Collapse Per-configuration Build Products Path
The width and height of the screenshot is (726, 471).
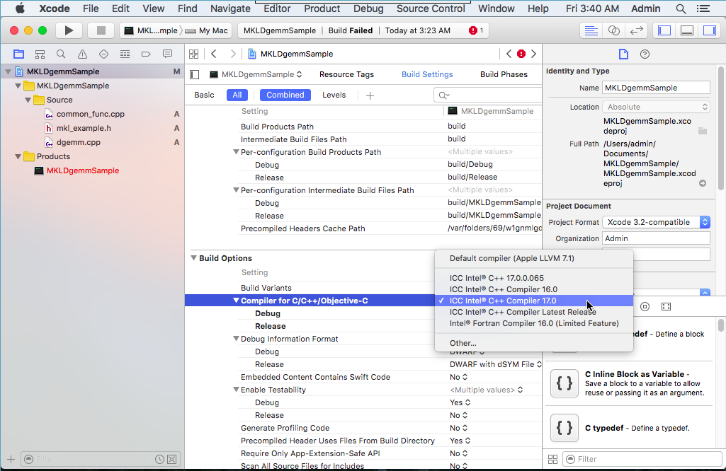[x=236, y=152]
